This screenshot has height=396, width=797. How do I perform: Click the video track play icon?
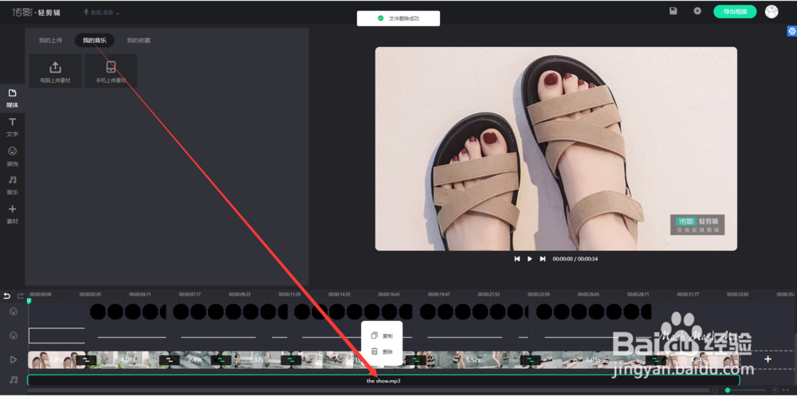[14, 359]
